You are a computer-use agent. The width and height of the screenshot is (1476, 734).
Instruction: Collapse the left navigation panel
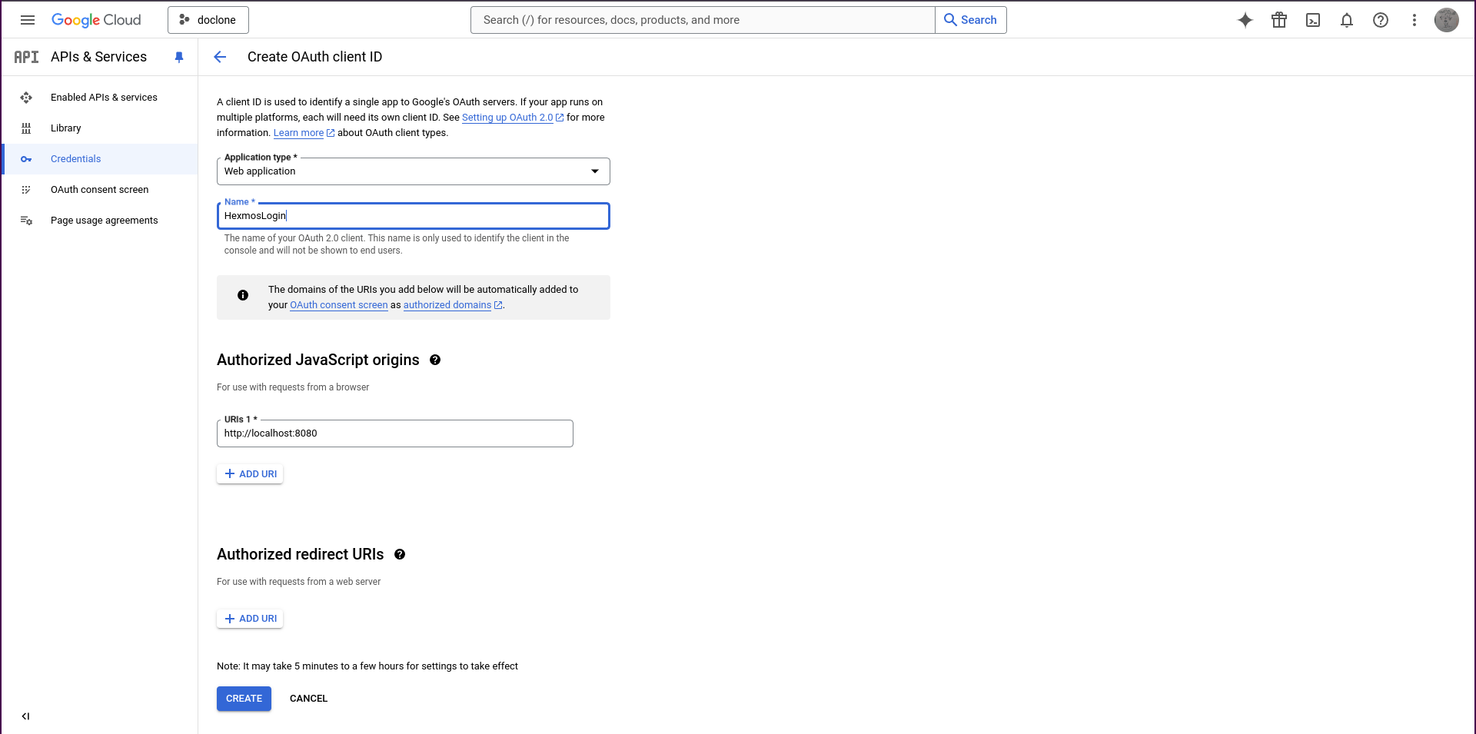[x=26, y=716]
